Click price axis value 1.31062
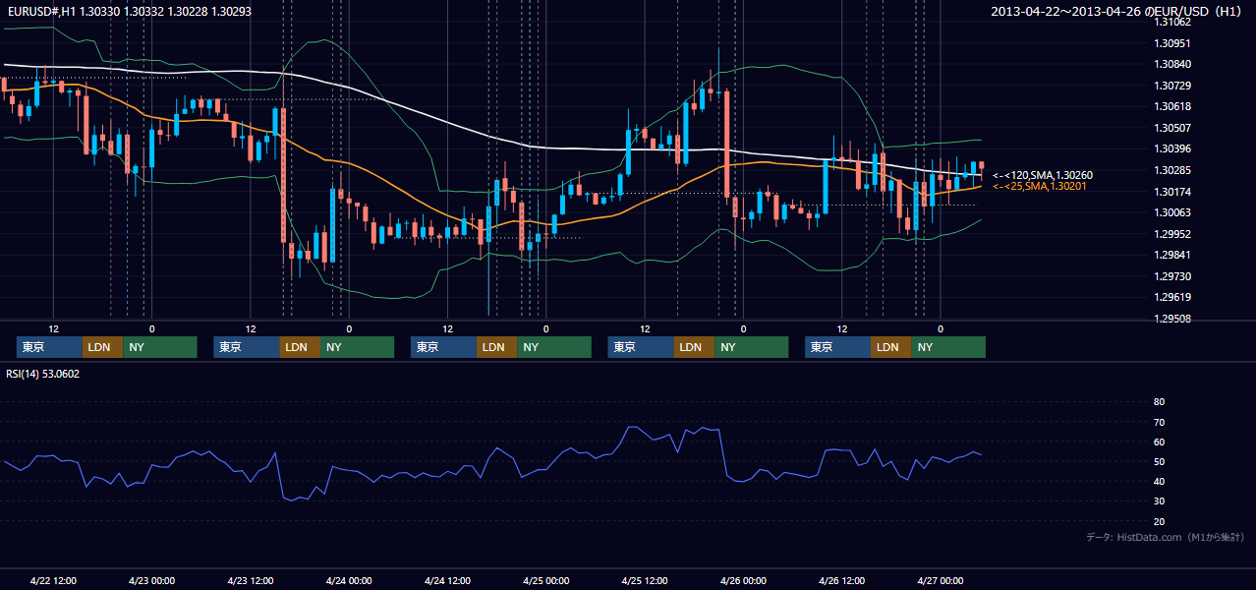 coord(1172,22)
